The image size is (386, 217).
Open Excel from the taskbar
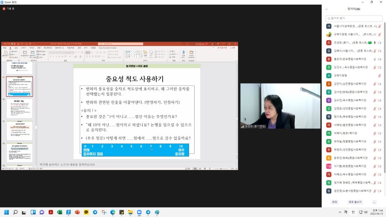(60, 212)
